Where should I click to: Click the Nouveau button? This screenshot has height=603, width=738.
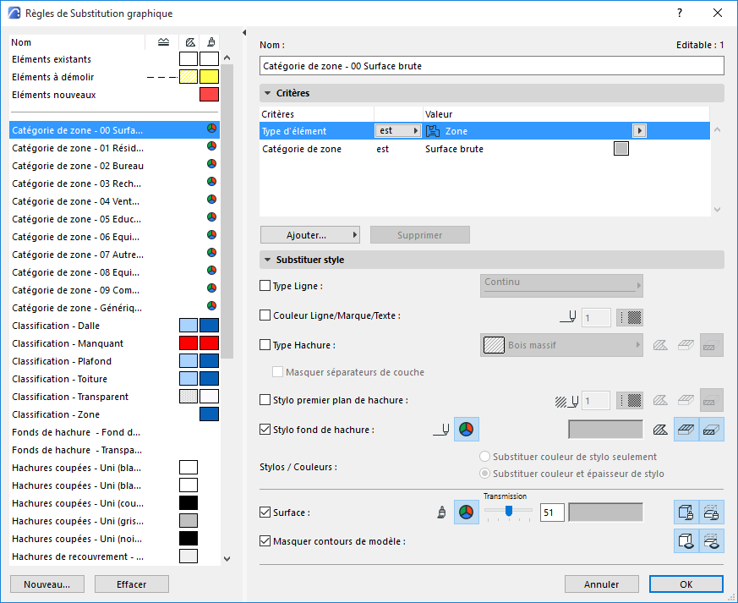47,584
